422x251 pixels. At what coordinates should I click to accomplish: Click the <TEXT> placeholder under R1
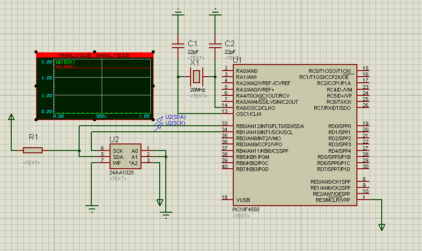click(x=31, y=163)
